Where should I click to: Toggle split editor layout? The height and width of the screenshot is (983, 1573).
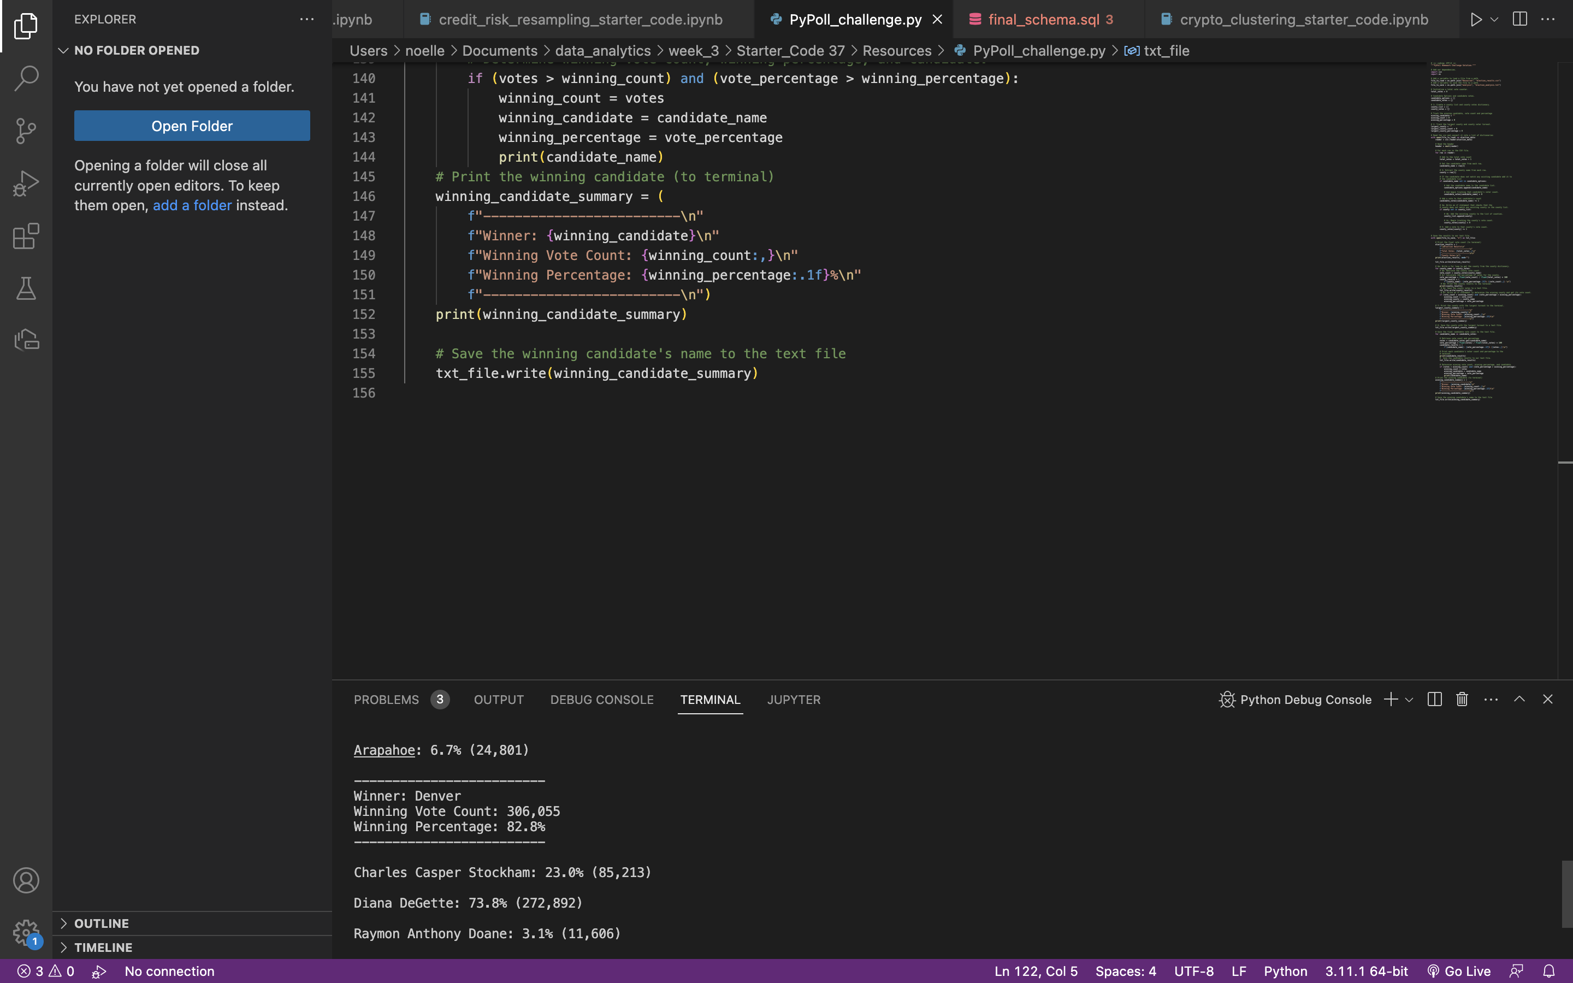tap(1519, 19)
